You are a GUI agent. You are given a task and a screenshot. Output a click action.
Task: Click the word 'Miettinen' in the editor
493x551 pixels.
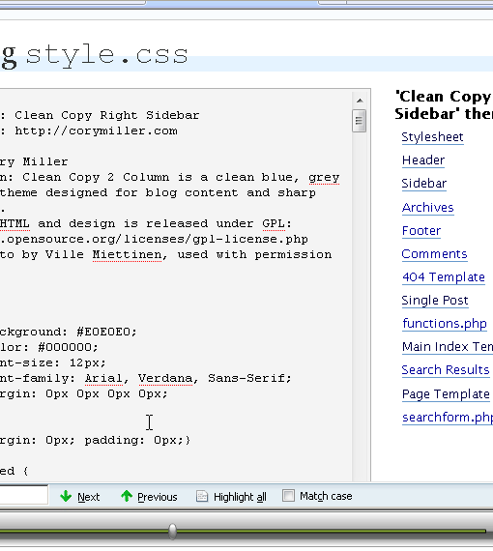tap(127, 255)
